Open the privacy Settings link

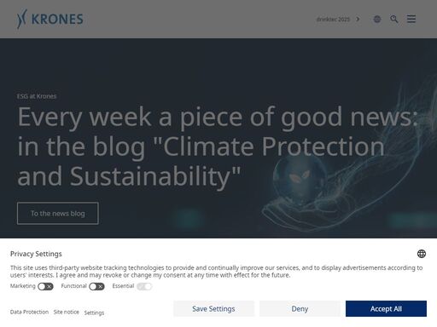[x=94, y=313]
